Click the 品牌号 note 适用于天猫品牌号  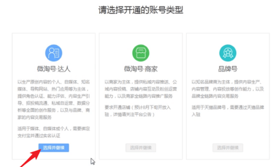227,111
